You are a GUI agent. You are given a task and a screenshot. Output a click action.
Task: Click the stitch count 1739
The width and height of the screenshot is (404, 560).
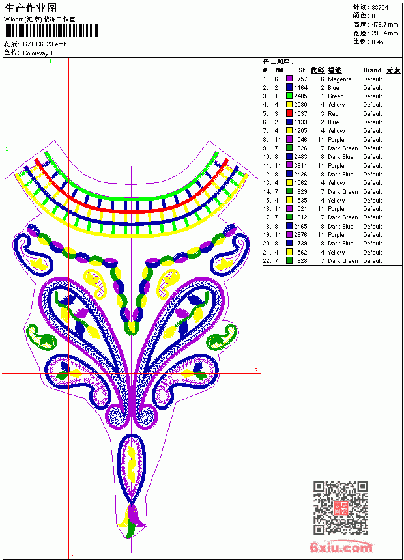[300, 244]
